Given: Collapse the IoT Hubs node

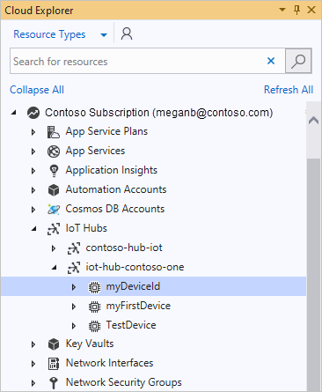Looking at the screenshot, I should [x=34, y=228].
